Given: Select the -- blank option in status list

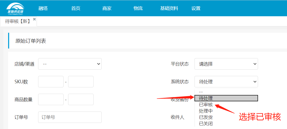Looking at the screenshot, I should point(226,92).
